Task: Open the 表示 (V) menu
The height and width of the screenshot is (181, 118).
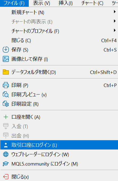Action: pyautogui.click(x=42, y=3)
